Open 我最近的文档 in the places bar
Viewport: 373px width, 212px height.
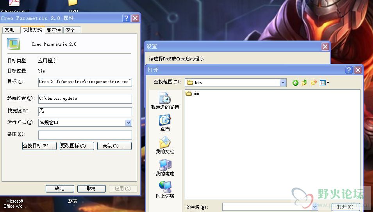coord(165,101)
